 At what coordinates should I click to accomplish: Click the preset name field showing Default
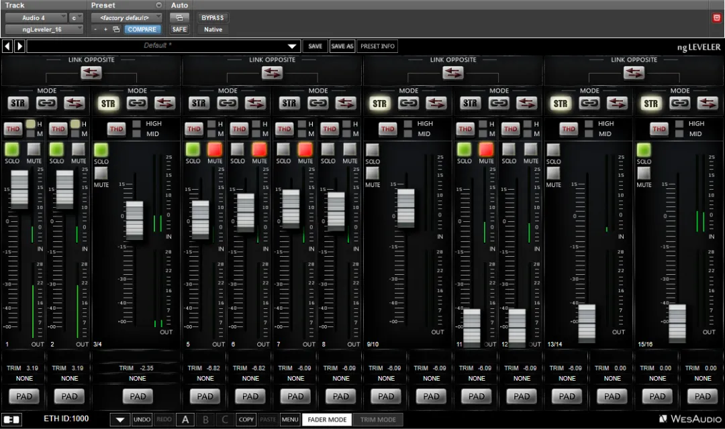157,46
